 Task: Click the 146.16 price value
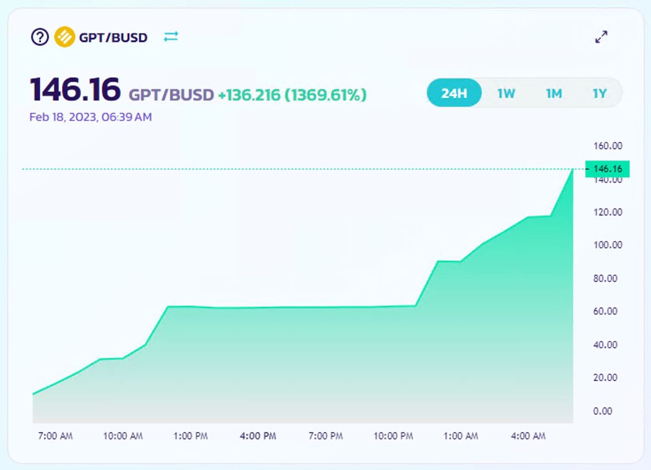75,89
